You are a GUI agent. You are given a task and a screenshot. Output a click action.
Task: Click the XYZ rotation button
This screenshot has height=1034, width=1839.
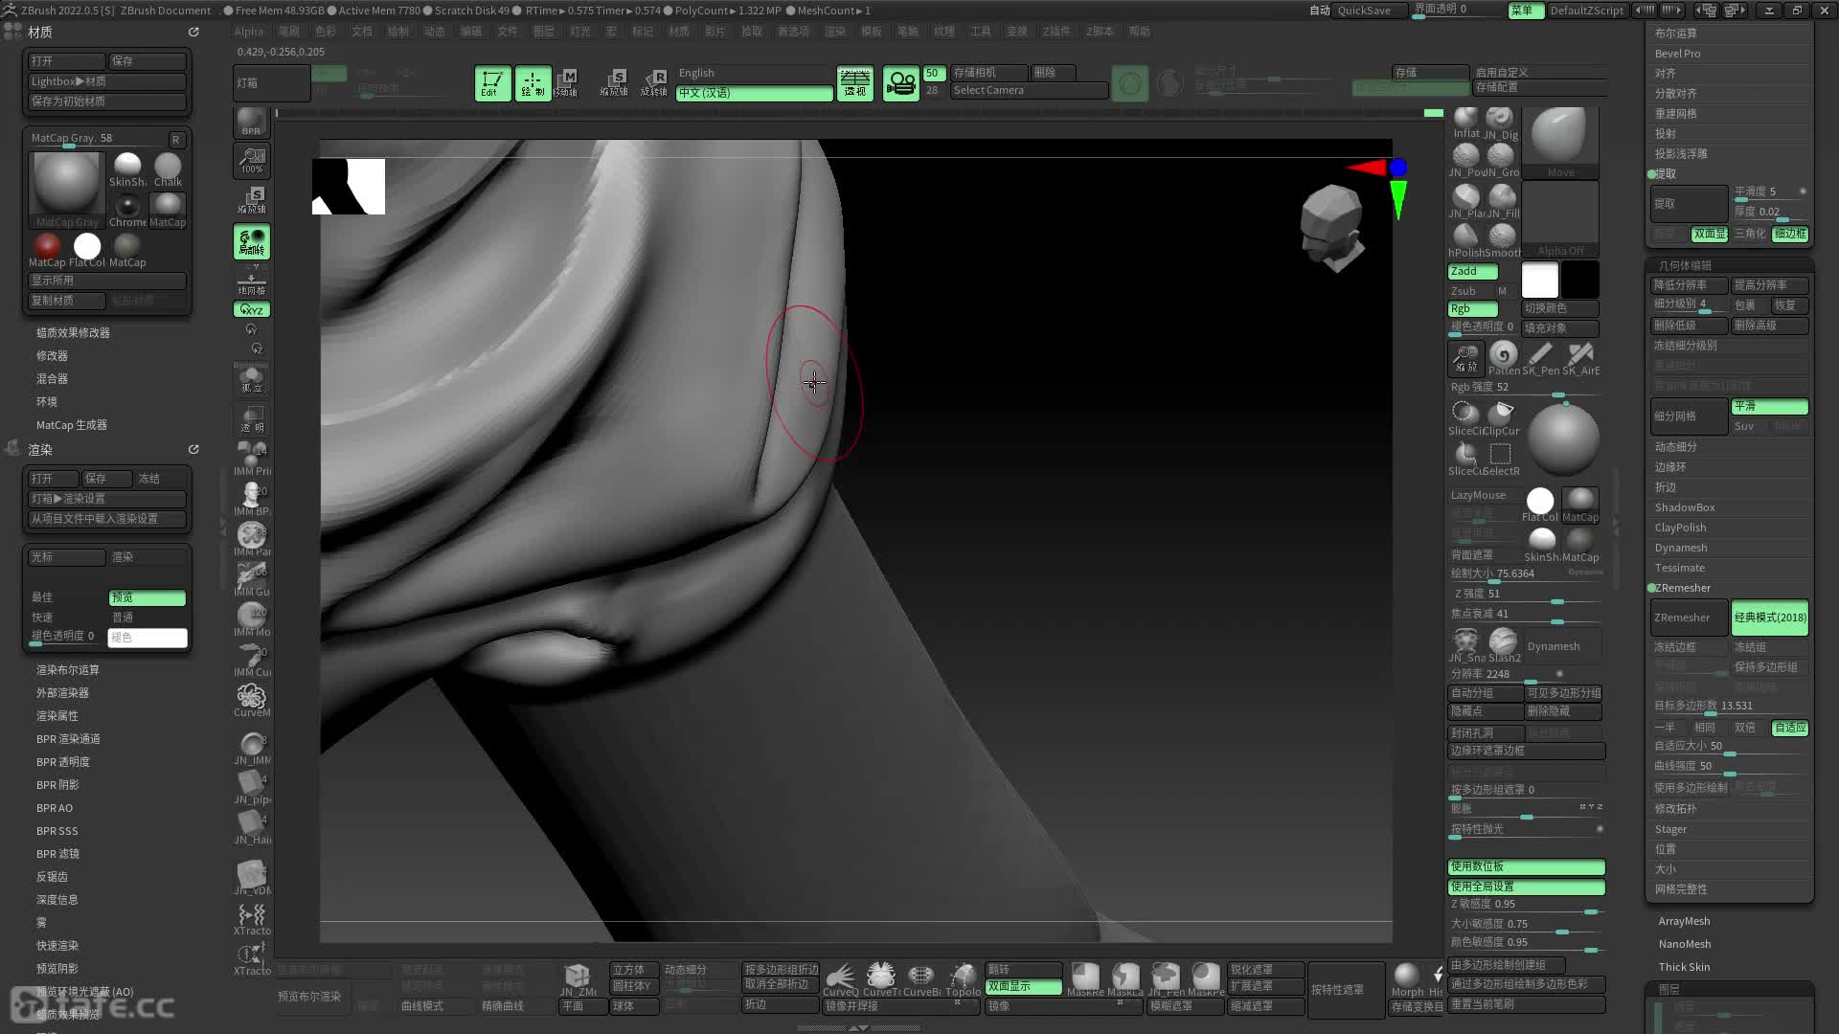click(252, 310)
